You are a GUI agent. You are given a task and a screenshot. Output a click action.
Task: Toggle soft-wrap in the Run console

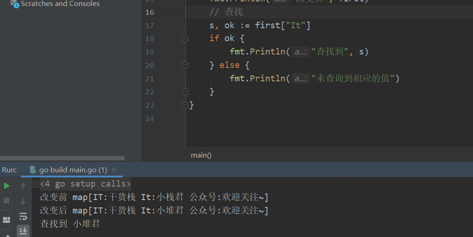(23, 216)
